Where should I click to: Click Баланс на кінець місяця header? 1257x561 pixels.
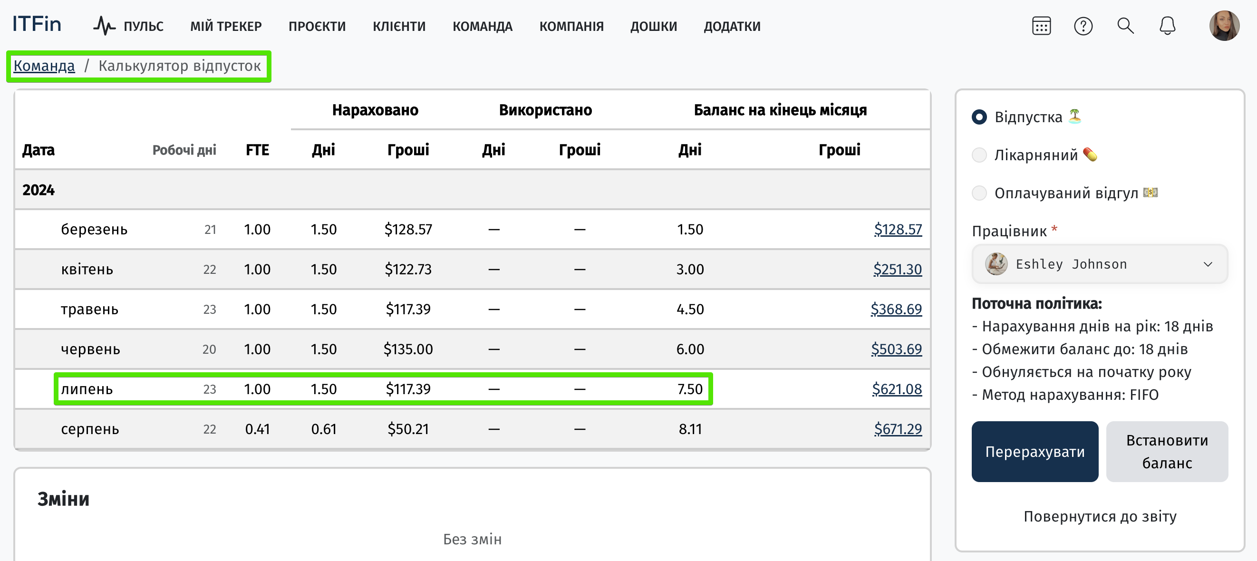780,110
